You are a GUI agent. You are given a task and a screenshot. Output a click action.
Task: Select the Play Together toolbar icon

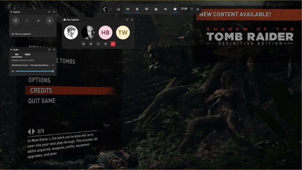(x=175, y=9)
